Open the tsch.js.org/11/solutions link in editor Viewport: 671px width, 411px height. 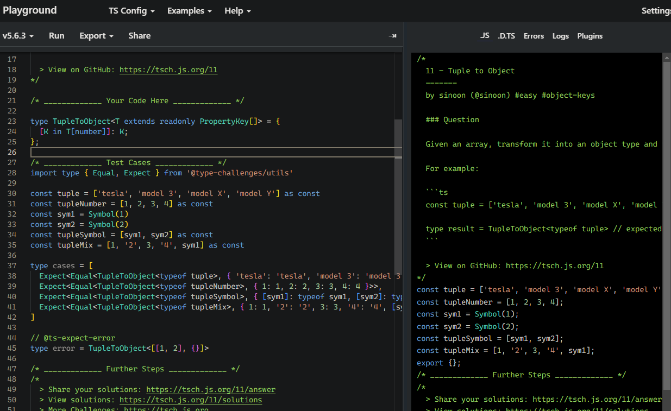point(191,400)
